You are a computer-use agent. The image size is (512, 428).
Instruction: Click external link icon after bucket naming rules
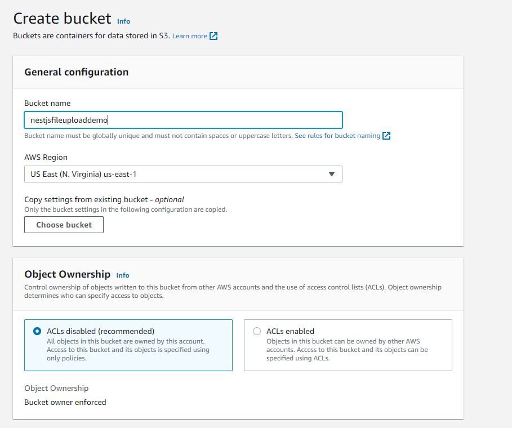386,136
